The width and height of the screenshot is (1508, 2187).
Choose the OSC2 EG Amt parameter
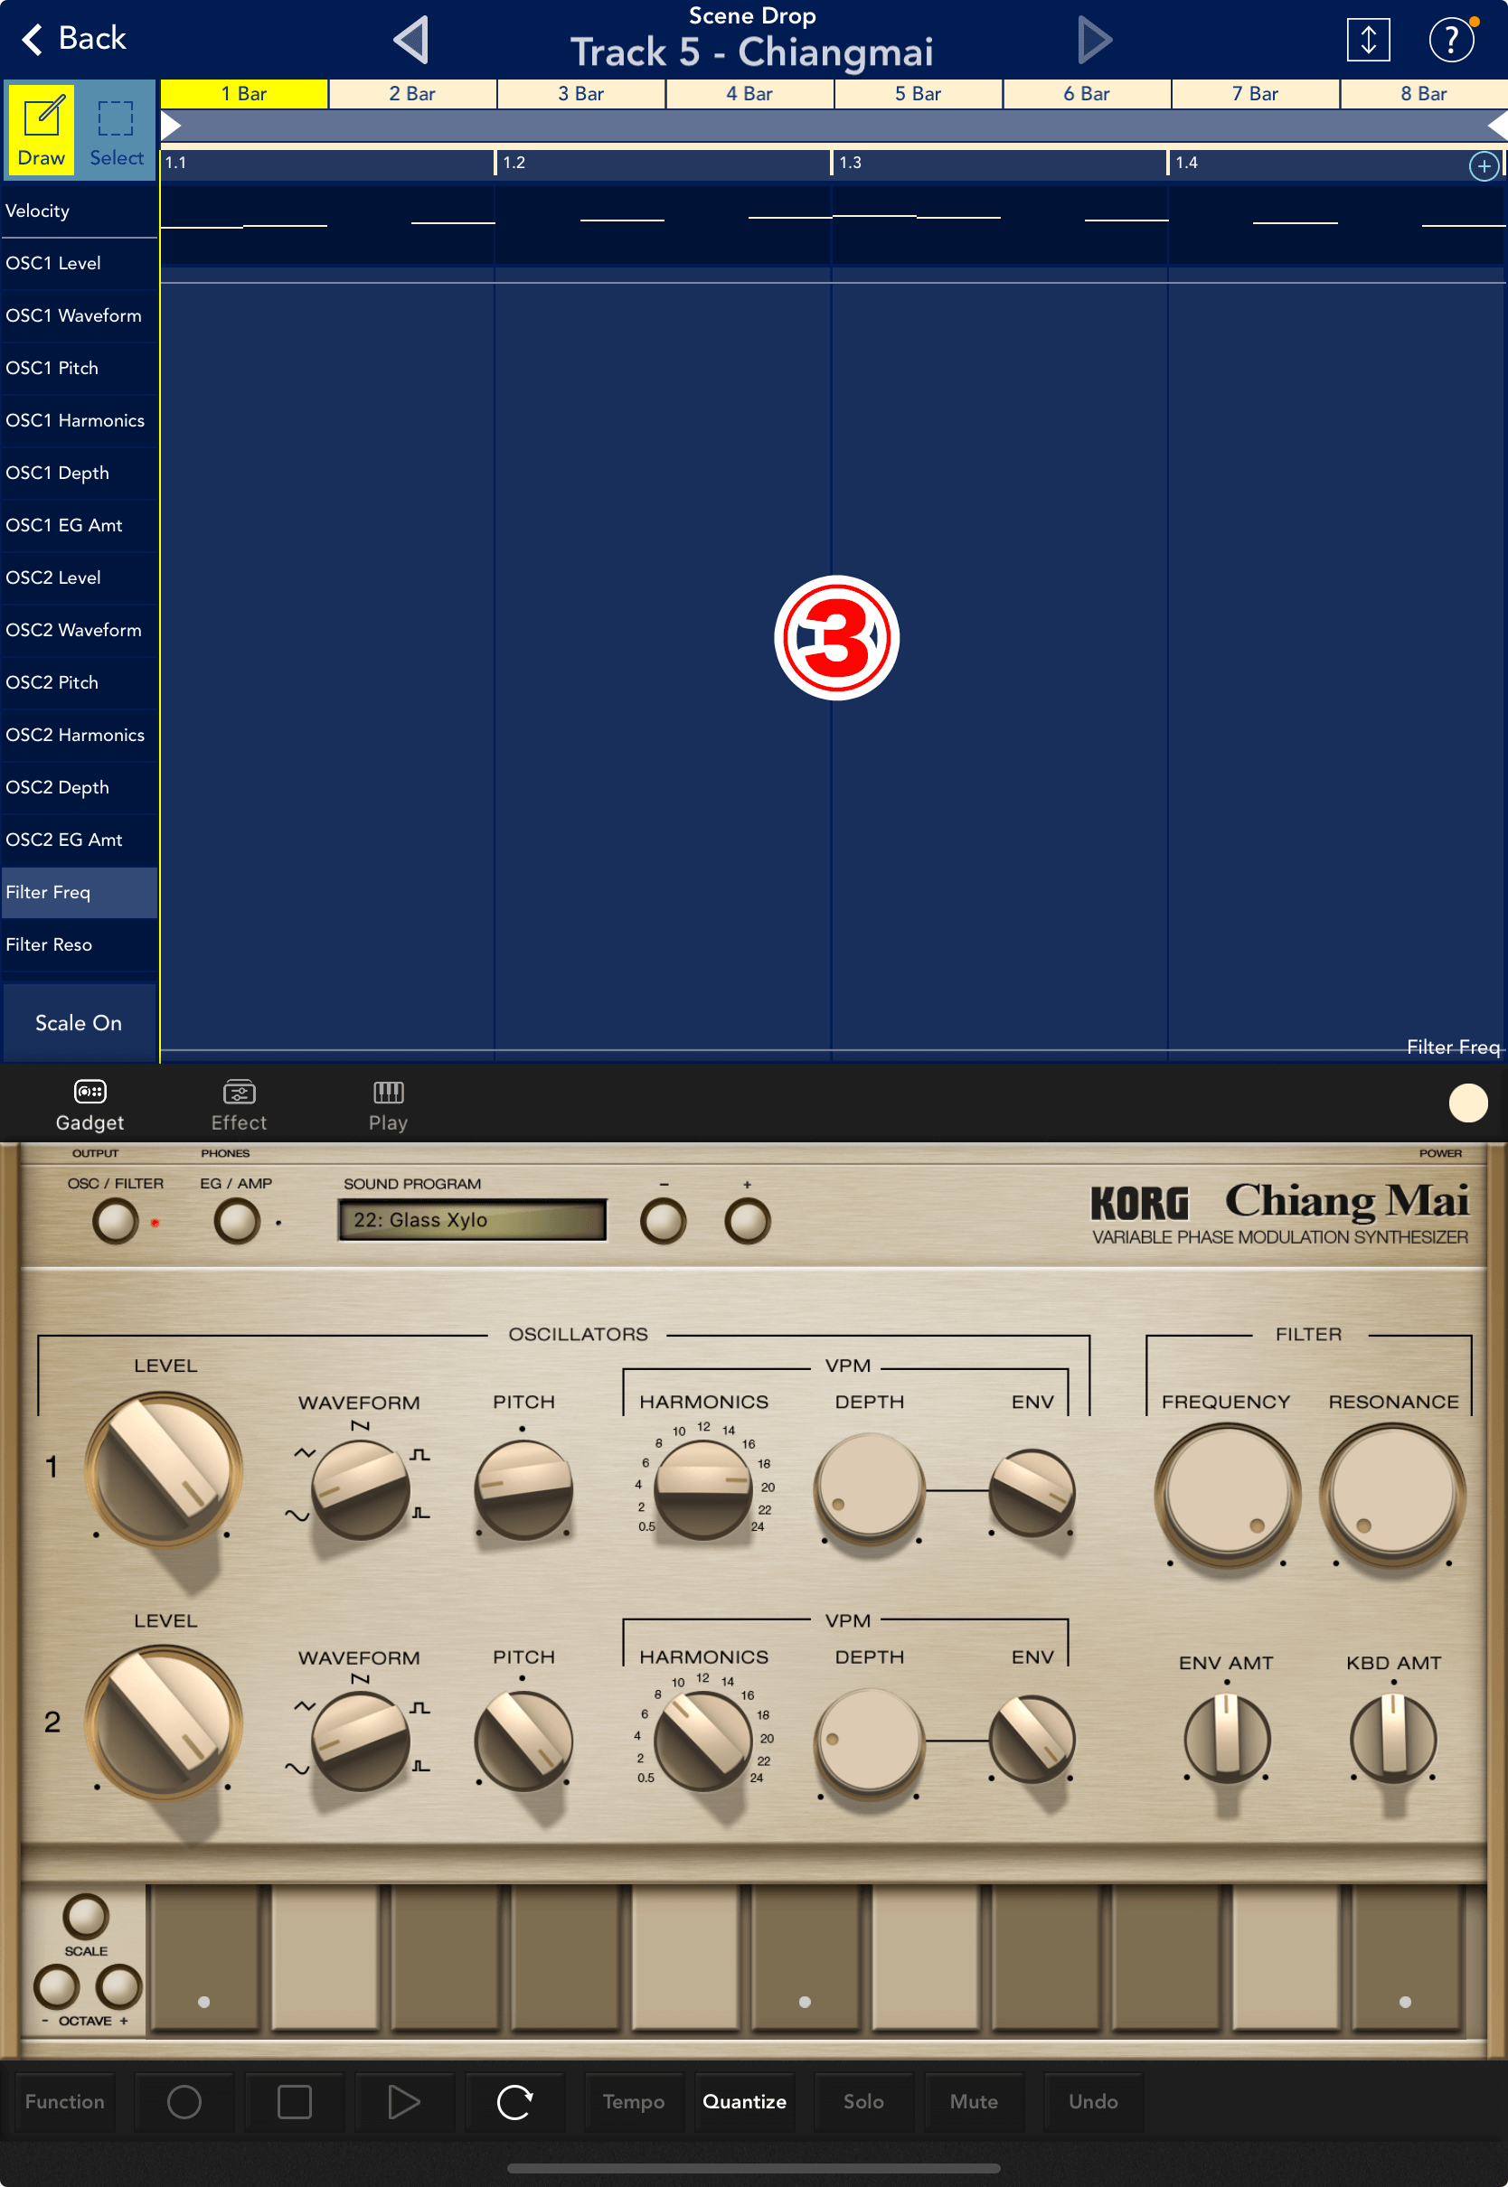(80, 840)
